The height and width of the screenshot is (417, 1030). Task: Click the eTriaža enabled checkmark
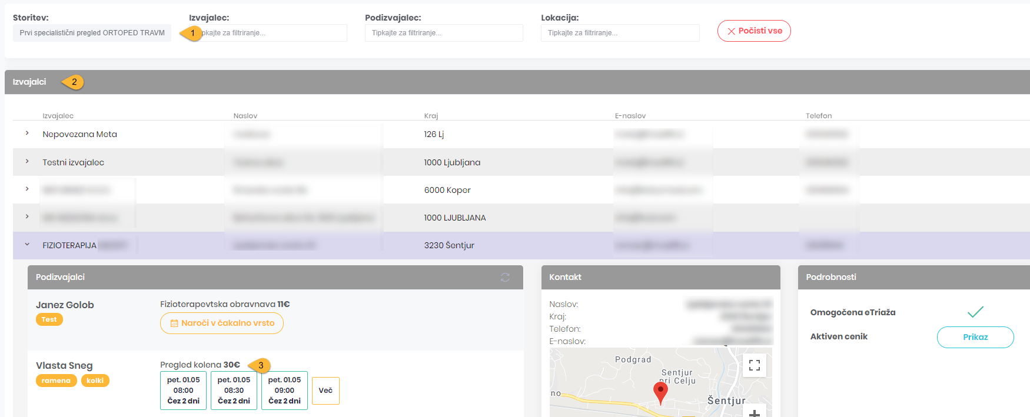coord(975,312)
